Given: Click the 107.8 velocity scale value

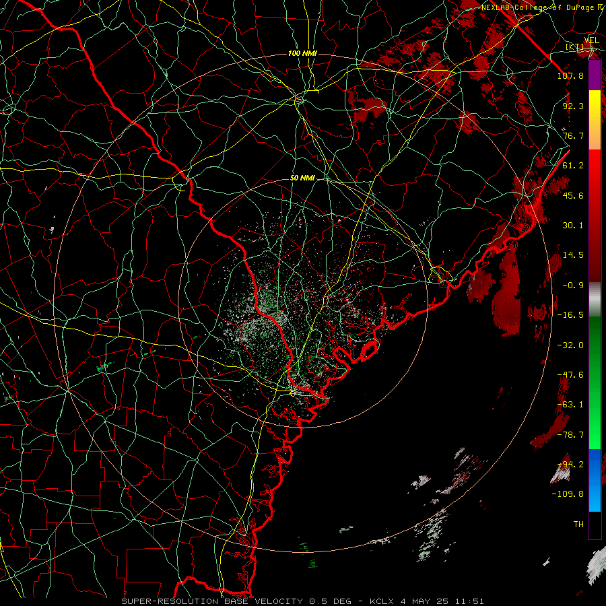Looking at the screenshot, I should click(570, 75).
